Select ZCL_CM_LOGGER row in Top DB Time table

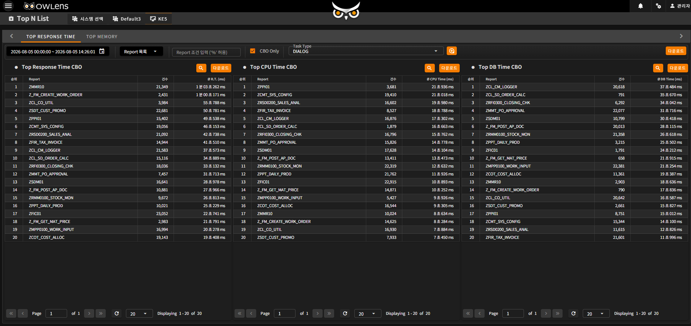(x=575, y=87)
